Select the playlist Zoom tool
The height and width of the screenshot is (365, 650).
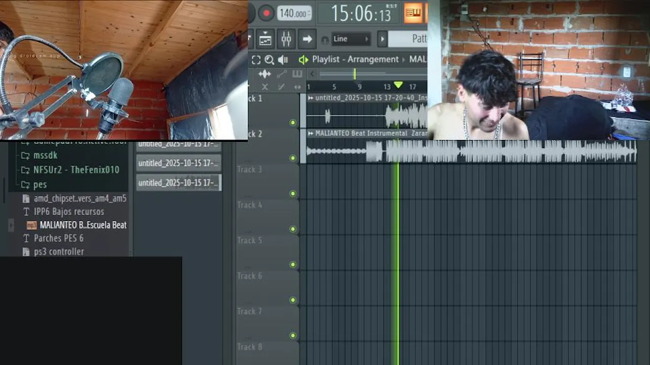[269, 60]
